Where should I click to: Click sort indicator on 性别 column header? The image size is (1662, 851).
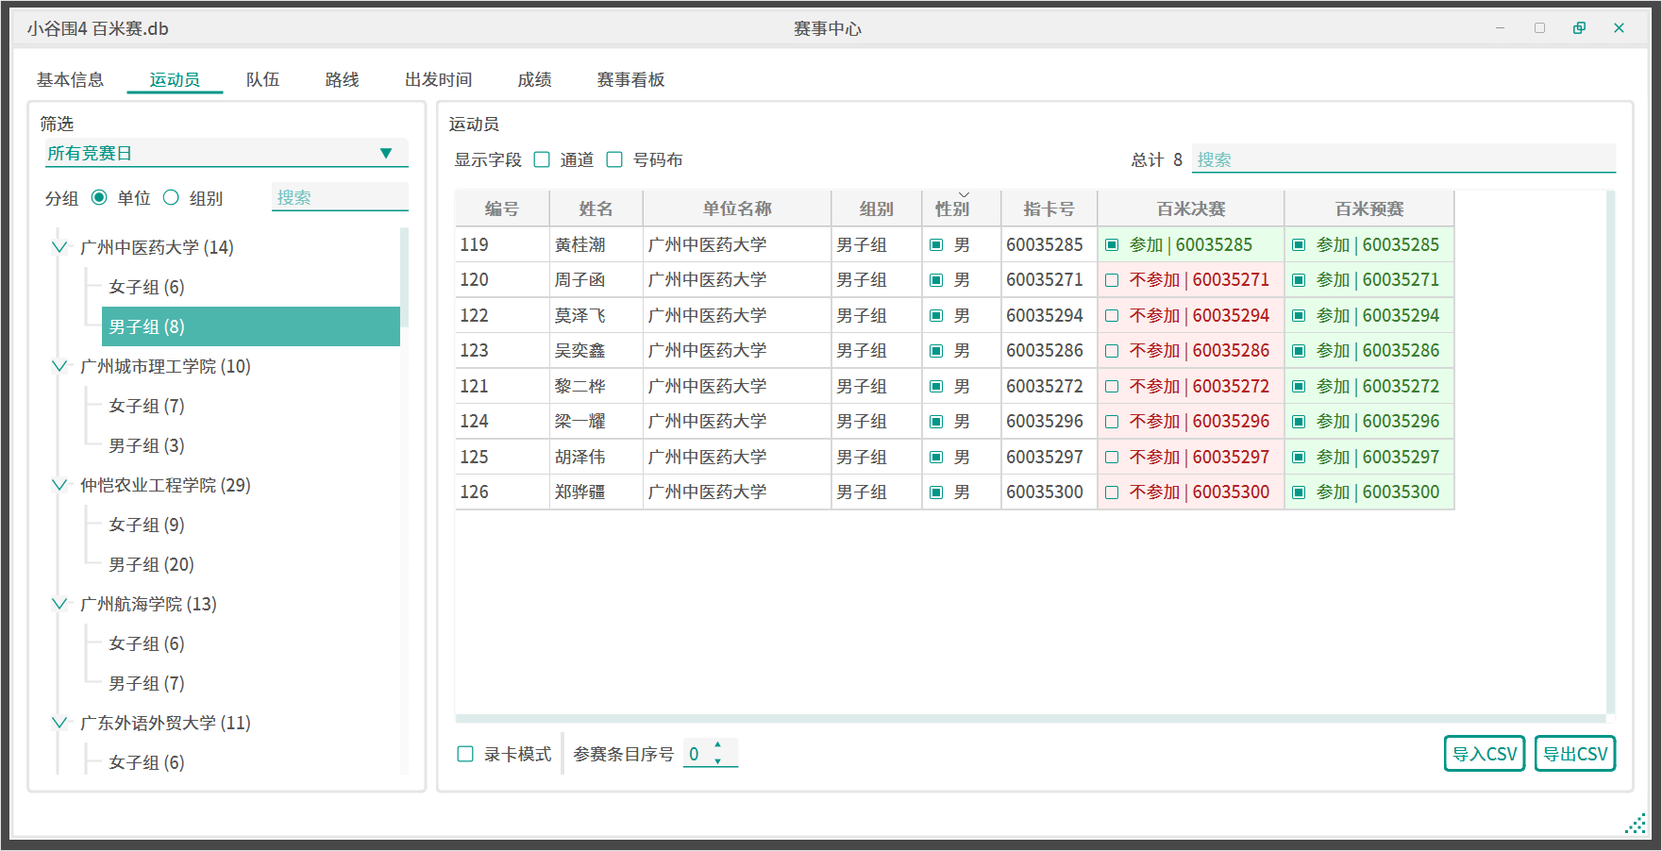pyautogui.click(x=964, y=195)
